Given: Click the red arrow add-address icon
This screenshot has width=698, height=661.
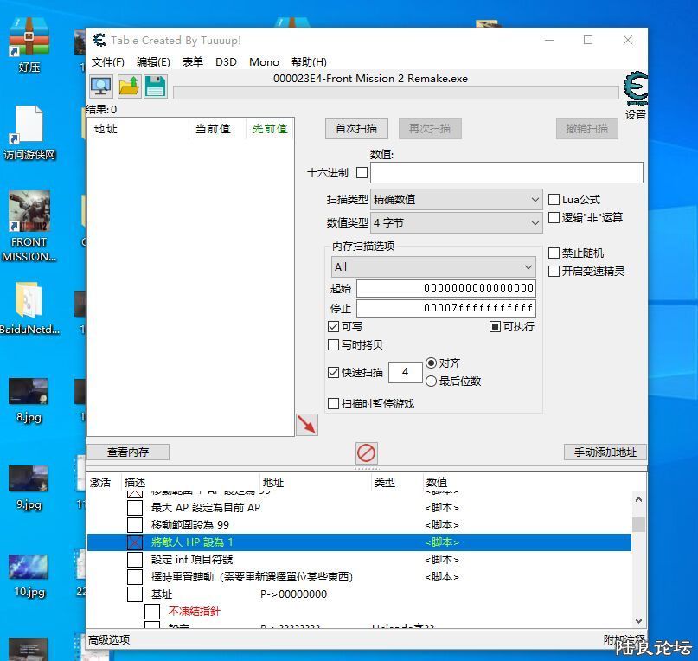Looking at the screenshot, I should click(306, 424).
